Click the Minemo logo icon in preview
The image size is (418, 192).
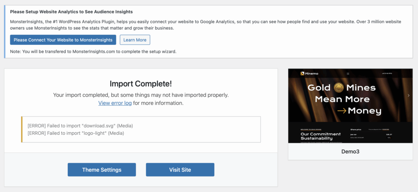tap(302, 74)
